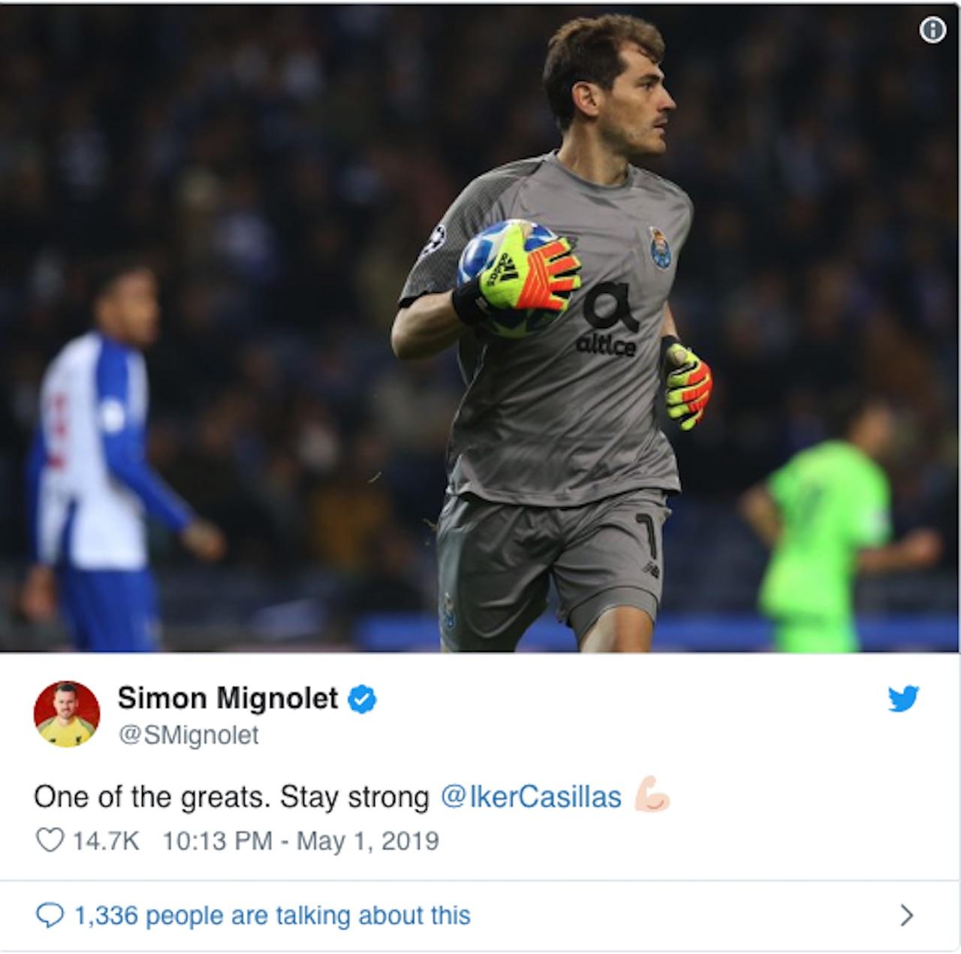
Task: Open the speech bubble reply icon
Action: coord(50,915)
